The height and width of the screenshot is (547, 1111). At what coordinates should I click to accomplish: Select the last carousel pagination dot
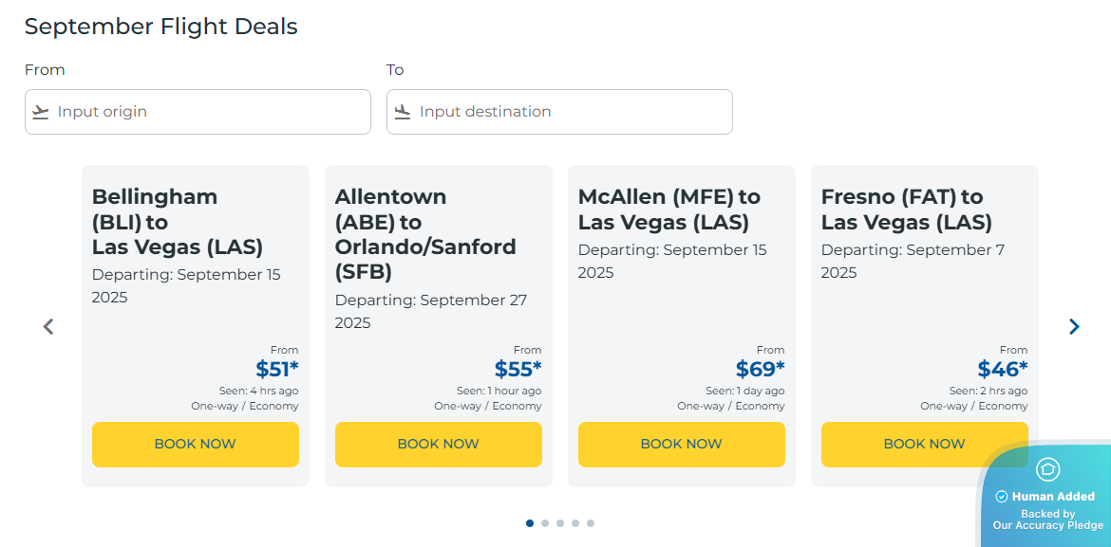point(591,522)
